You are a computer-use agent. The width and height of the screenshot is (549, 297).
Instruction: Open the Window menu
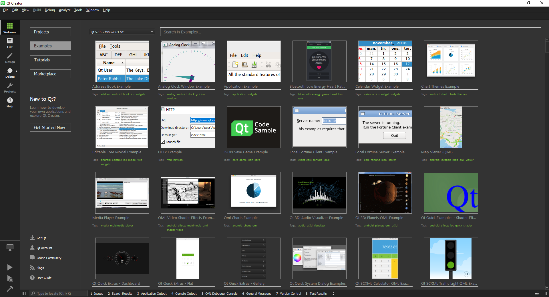(x=93, y=10)
